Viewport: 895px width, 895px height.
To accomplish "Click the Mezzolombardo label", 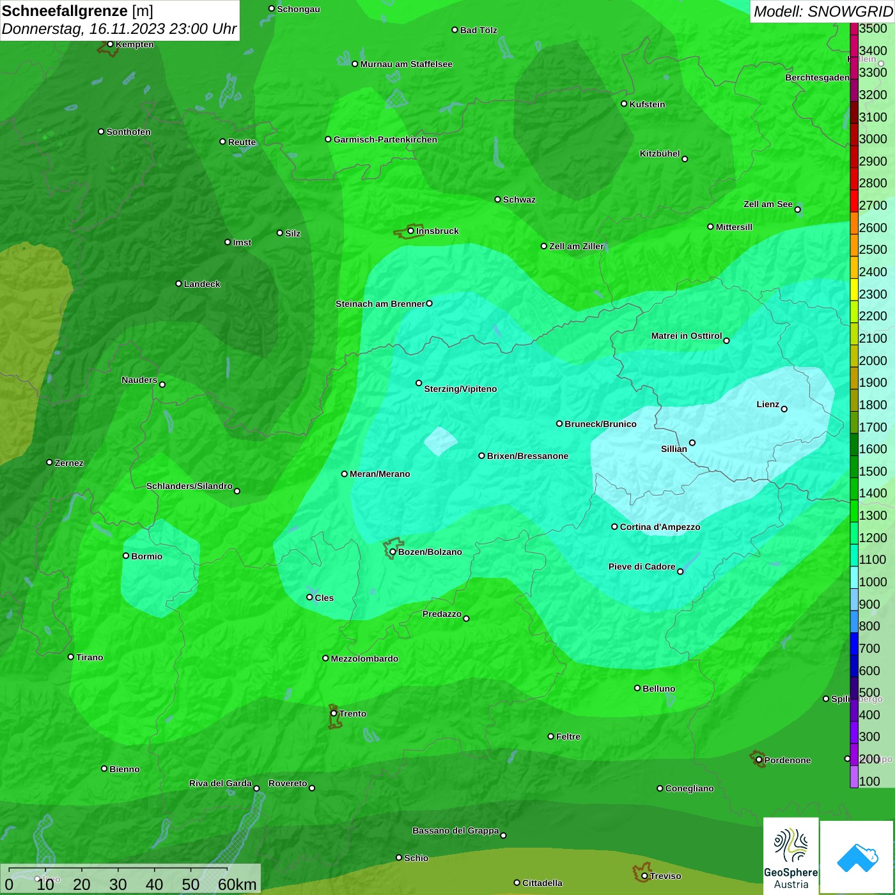I will 364,658.
